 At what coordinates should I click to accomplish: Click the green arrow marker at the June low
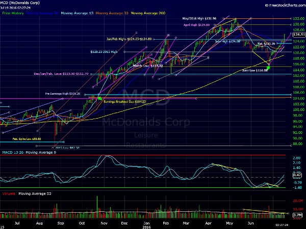tap(268, 68)
